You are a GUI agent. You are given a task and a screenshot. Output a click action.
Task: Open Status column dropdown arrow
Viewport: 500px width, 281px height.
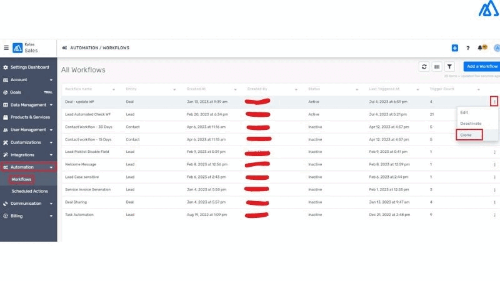[357, 89]
